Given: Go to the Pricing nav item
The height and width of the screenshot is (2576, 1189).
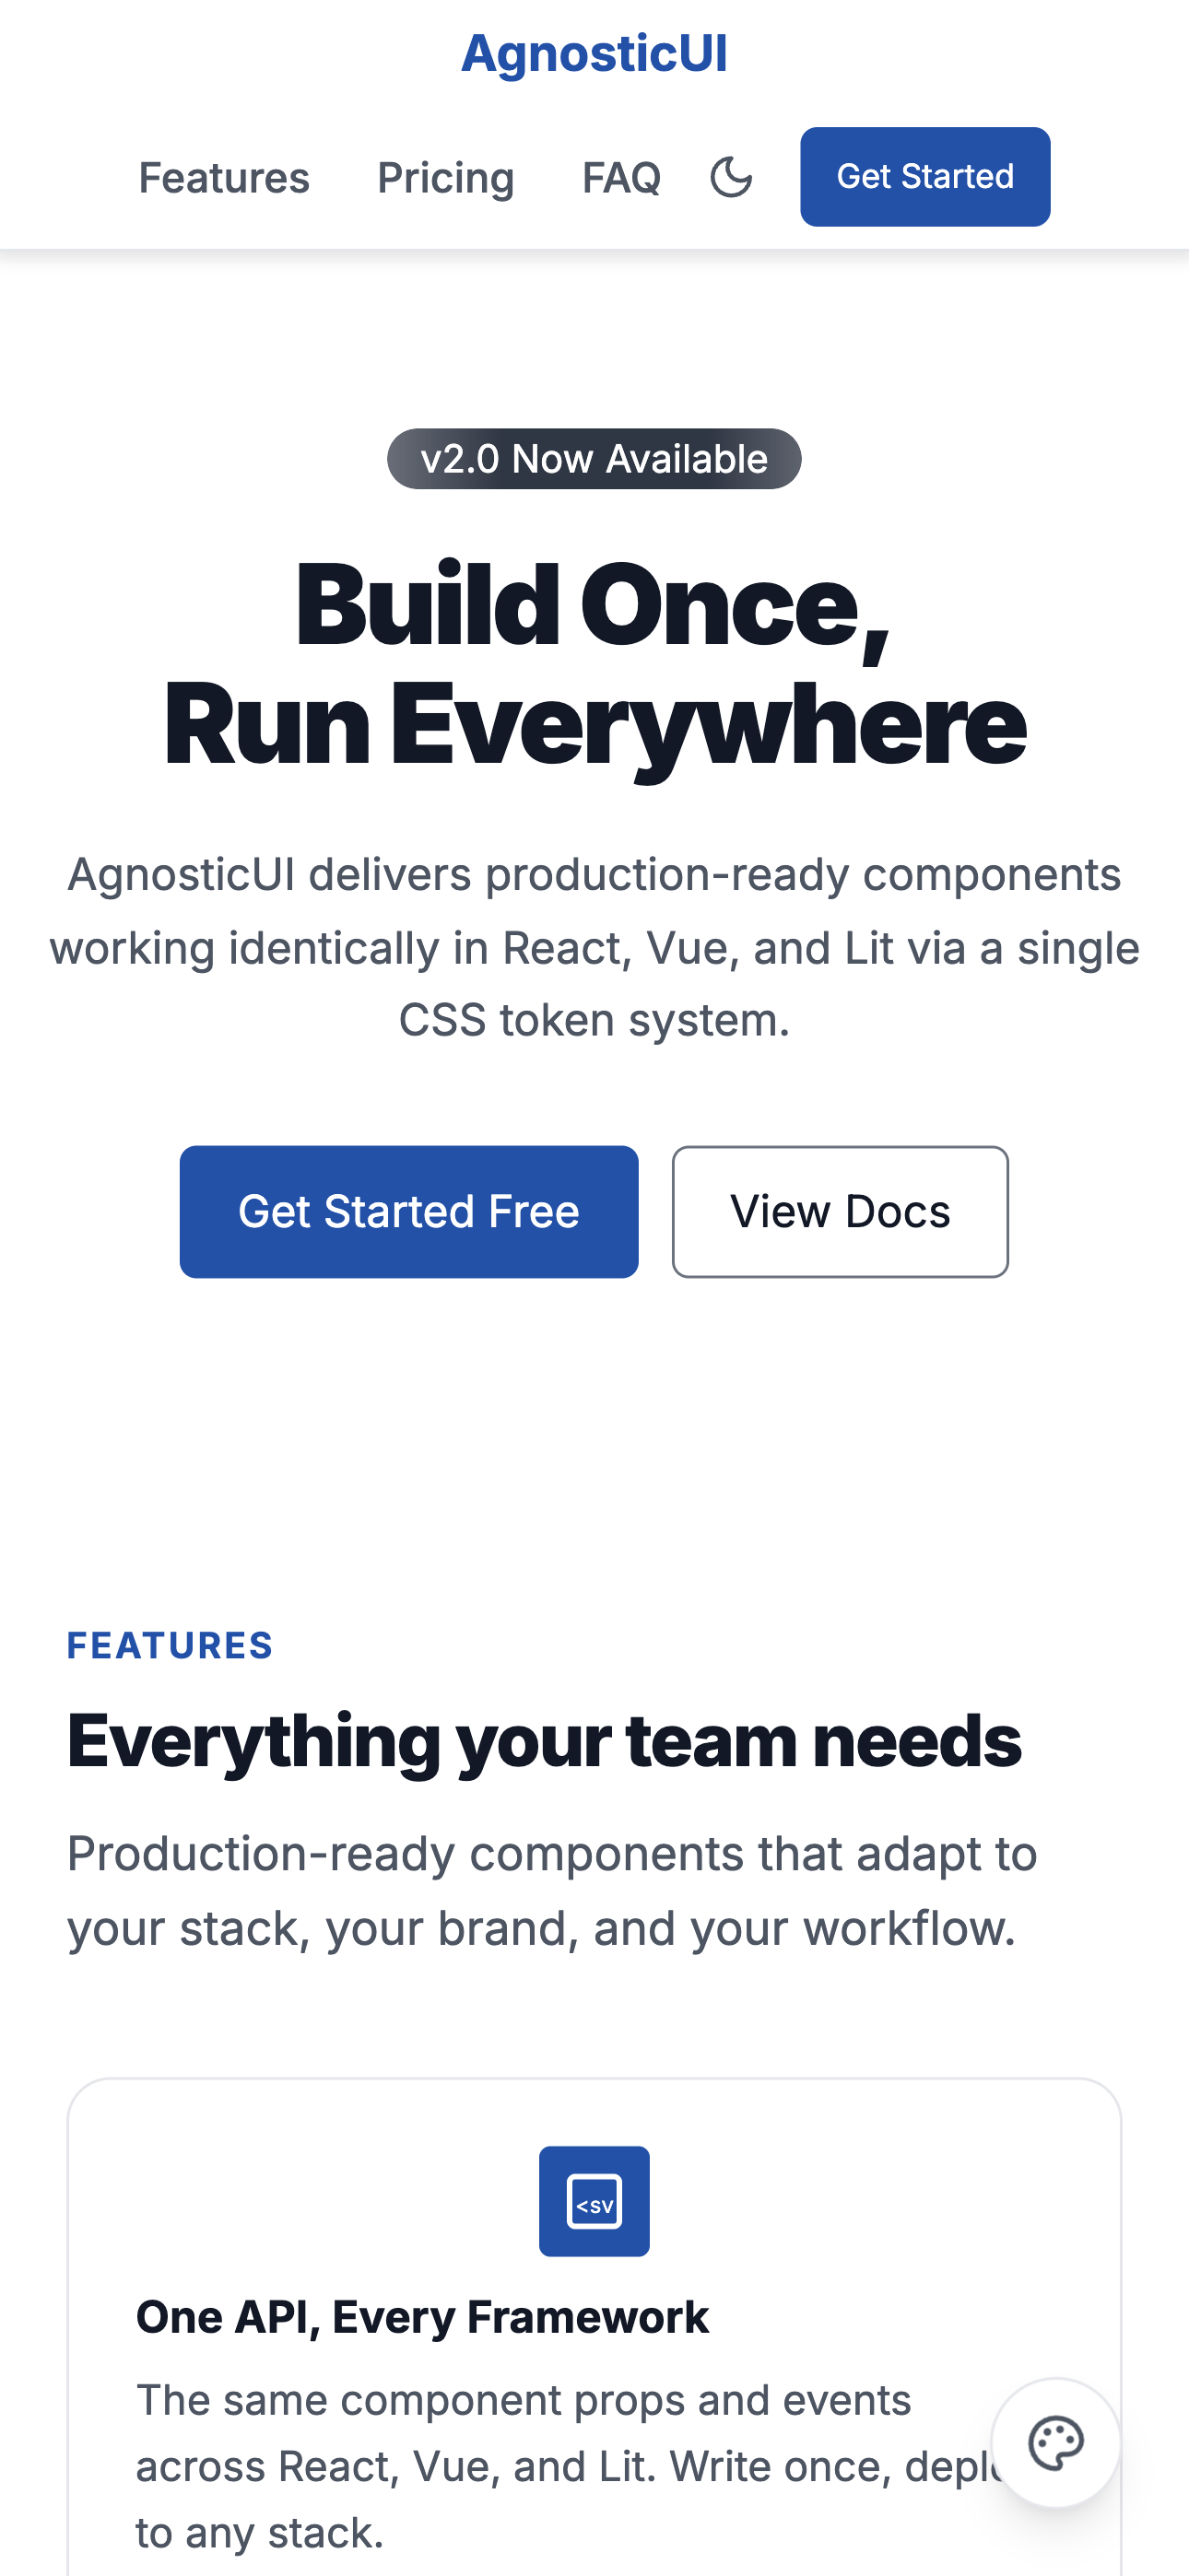Looking at the screenshot, I should pyautogui.click(x=445, y=178).
